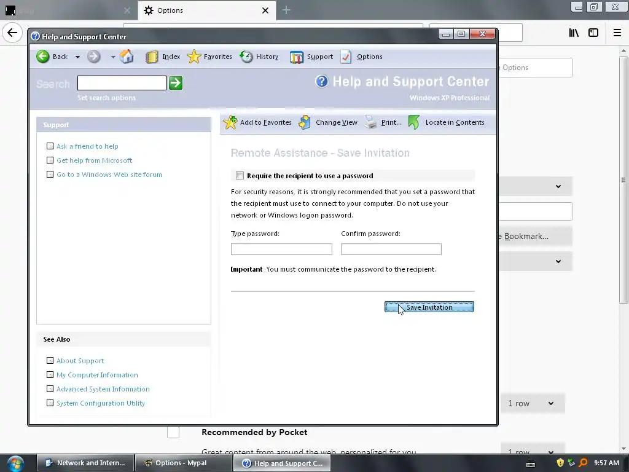This screenshot has height=472, width=629.
Task: Click Locate in Contents arrow icon
Action: click(x=413, y=122)
